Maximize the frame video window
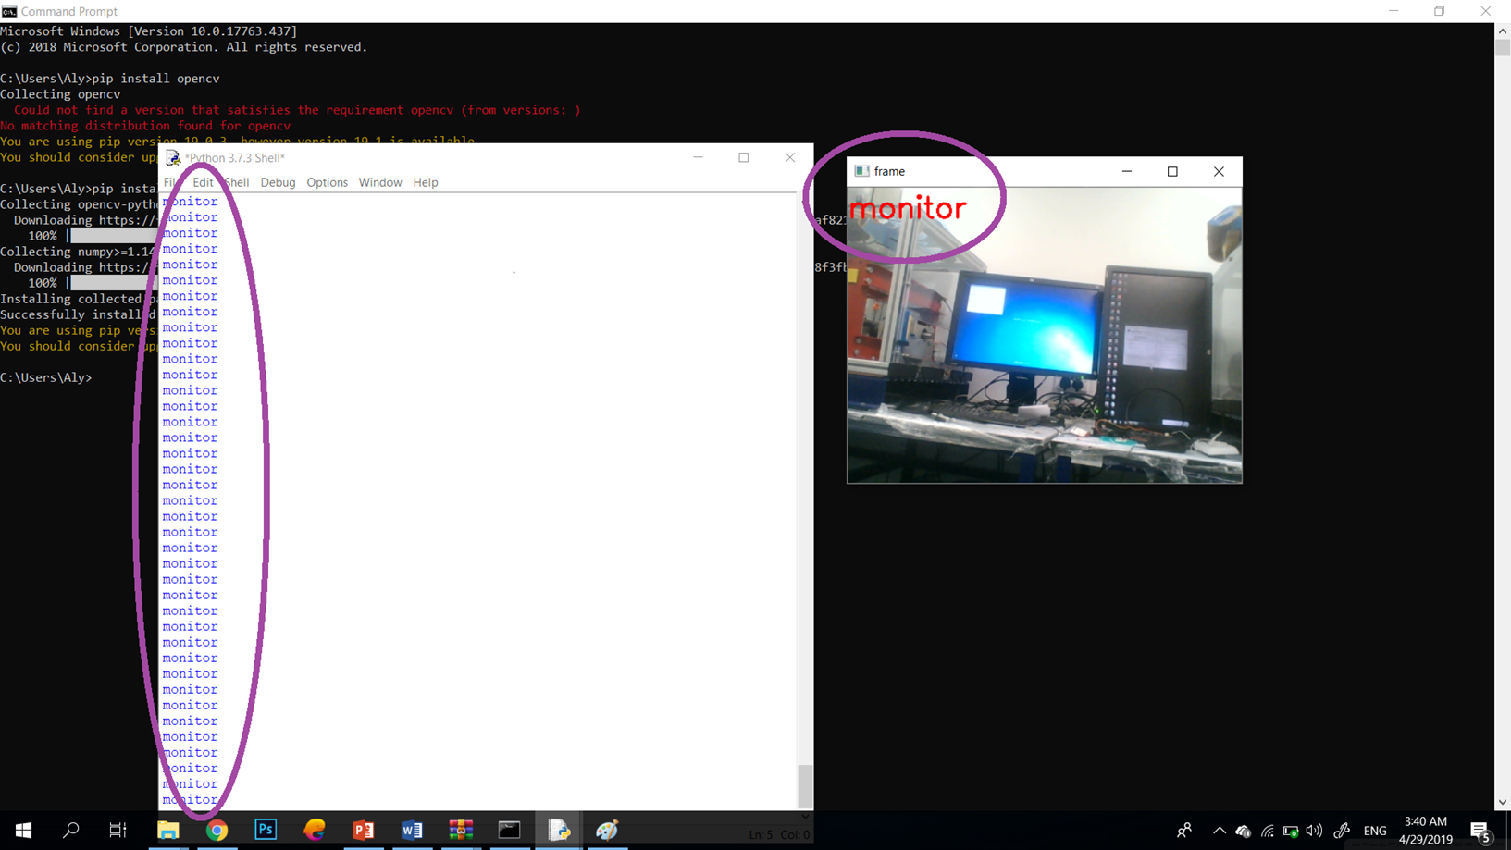This screenshot has width=1511, height=850. tap(1172, 171)
